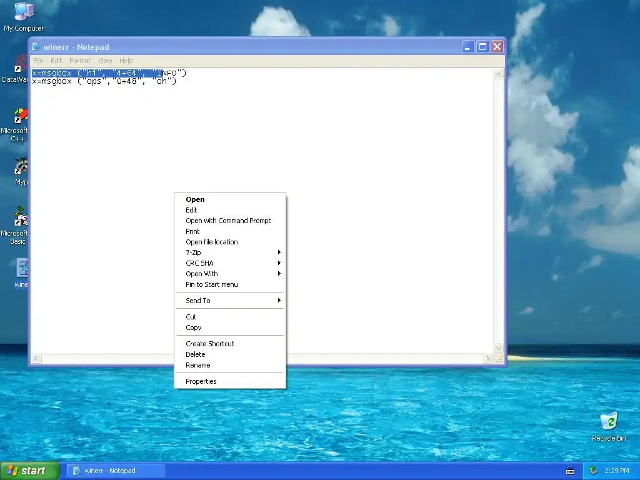Expand the CRC SHA submenu
The image size is (640, 480).
[x=230, y=263]
